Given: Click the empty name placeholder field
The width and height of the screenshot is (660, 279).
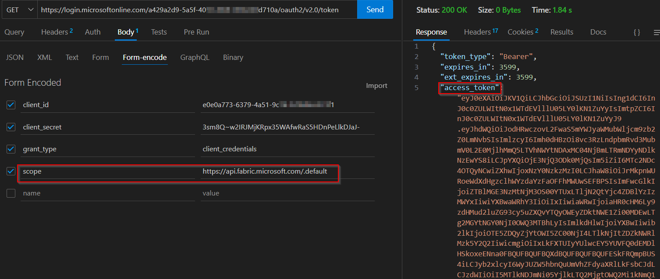Looking at the screenshot, I should pyautogui.click(x=108, y=193).
